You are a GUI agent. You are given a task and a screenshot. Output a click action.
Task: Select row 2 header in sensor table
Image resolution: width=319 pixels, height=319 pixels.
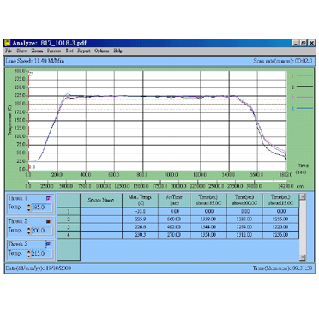click(69, 220)
